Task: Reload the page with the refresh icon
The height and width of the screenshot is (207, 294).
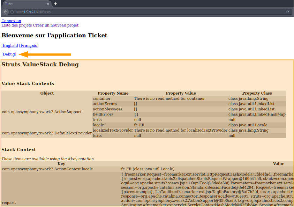Action: [x=288, y=12]
